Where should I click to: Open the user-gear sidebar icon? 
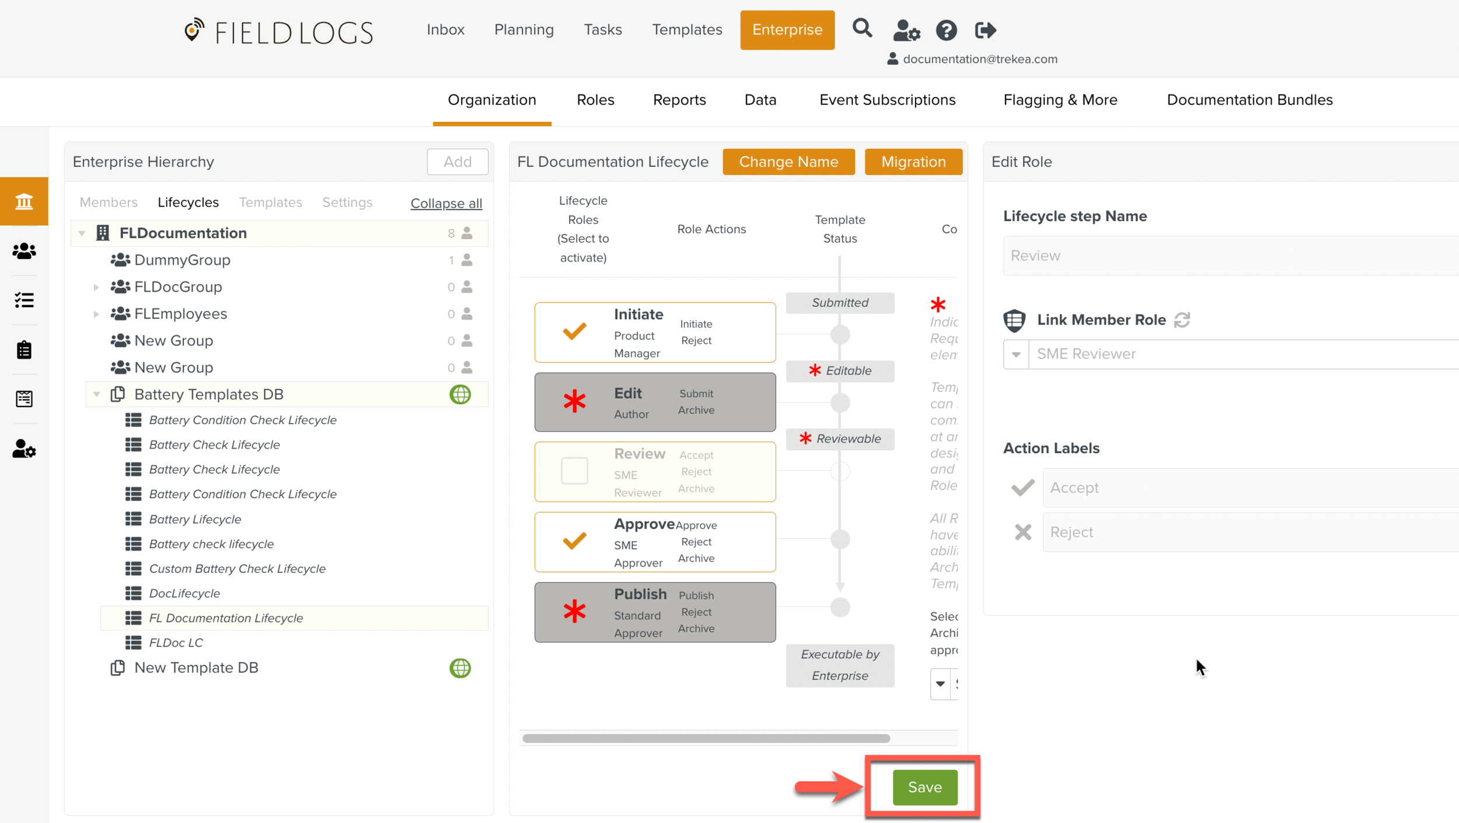click(x=24, y=449)
